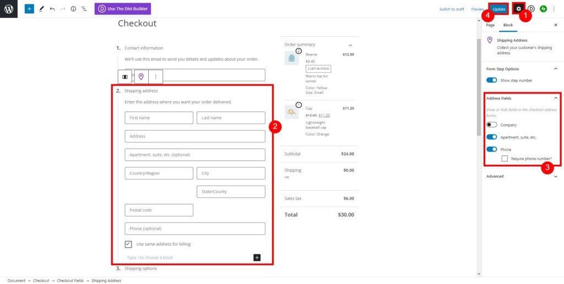Switch to the Page tab

click(490, 25)
